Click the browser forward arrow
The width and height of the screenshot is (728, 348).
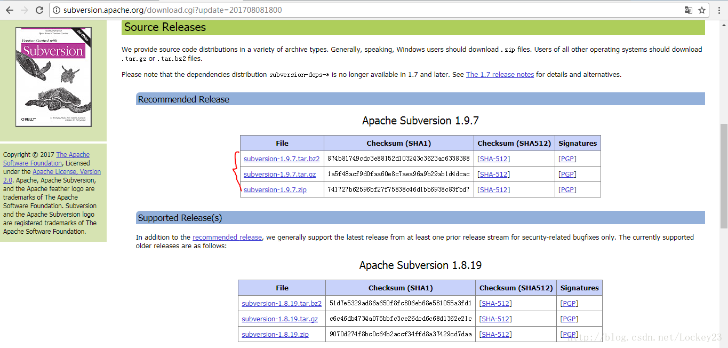(25, 10)
